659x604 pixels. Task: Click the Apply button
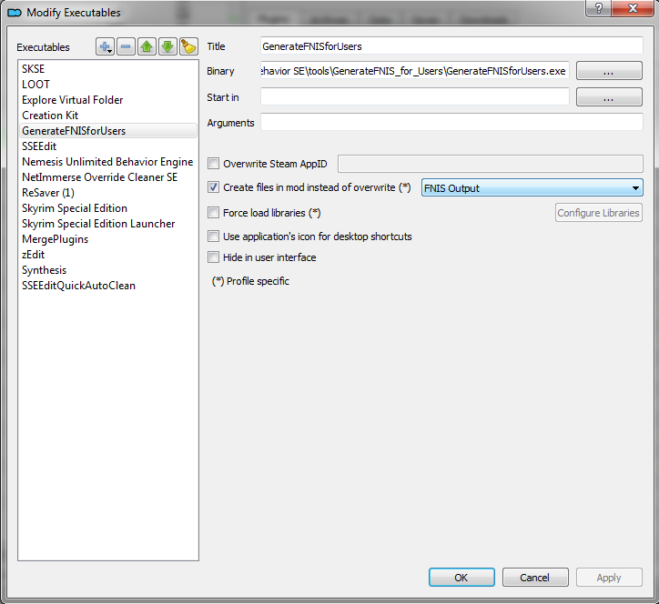point(609,578)
